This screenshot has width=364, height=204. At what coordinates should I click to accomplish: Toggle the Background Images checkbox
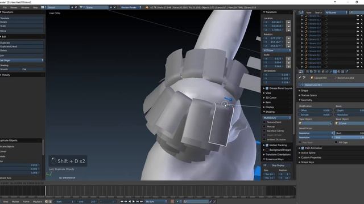pyautogui.click(x=267, y=150)
